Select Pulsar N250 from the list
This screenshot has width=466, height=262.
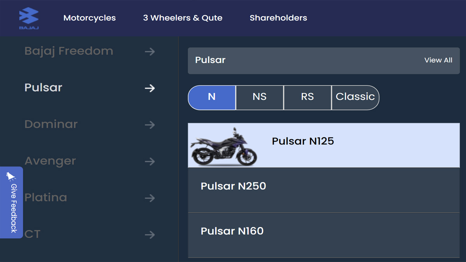pyautogui.click(x=324, y=190)
